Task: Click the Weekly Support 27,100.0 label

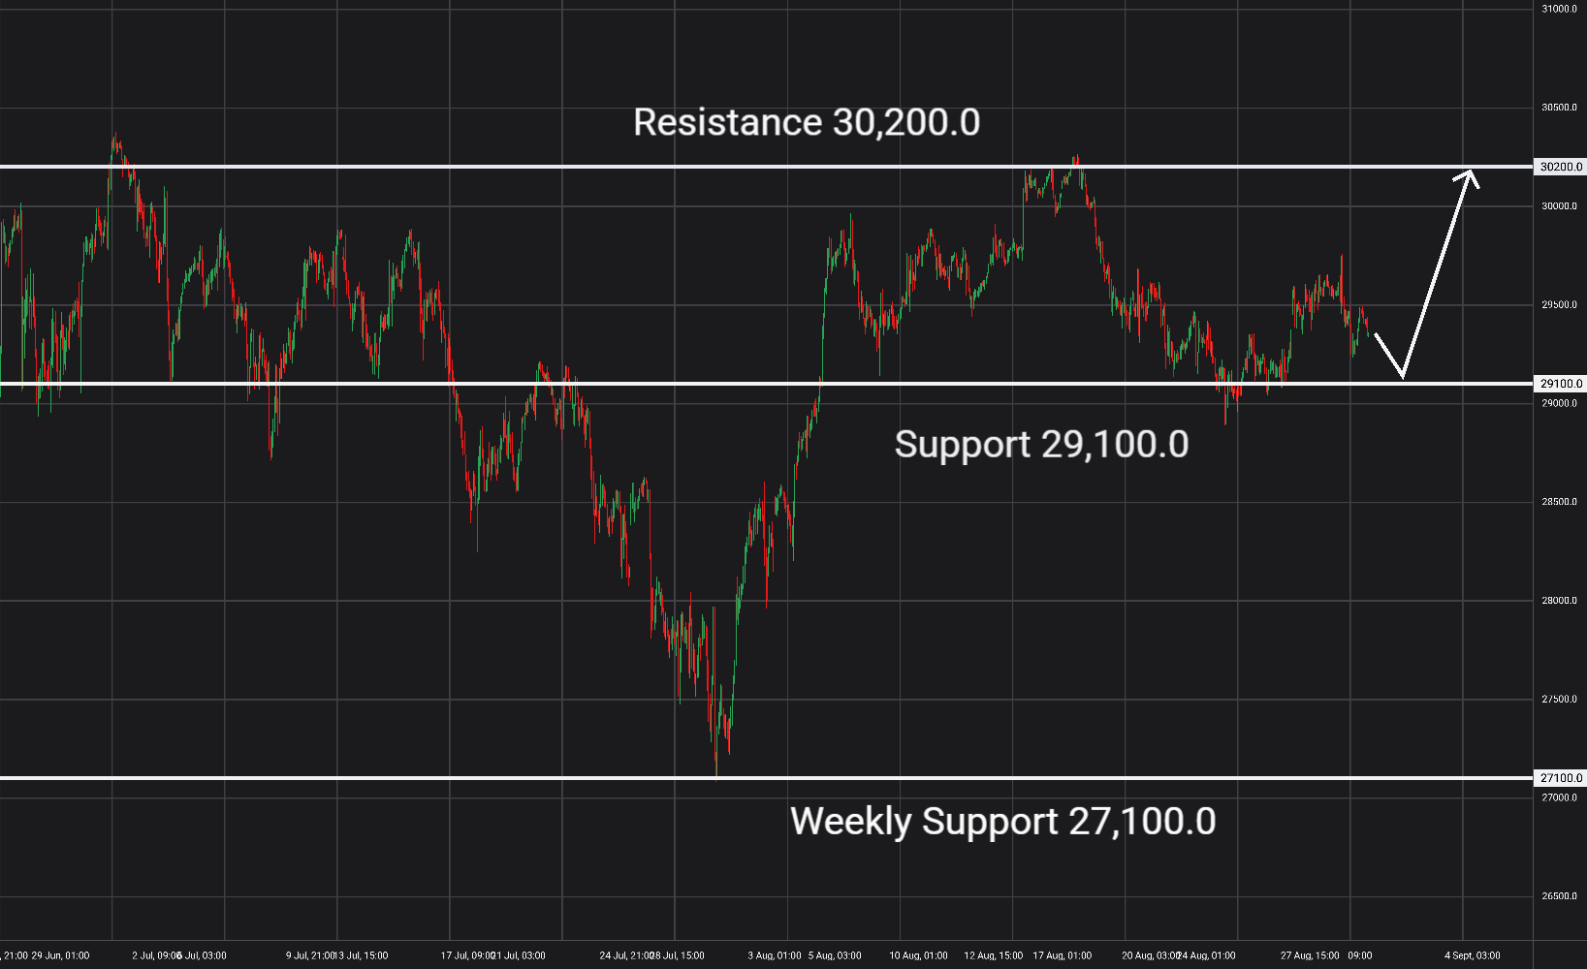Action: (1002, 822)
